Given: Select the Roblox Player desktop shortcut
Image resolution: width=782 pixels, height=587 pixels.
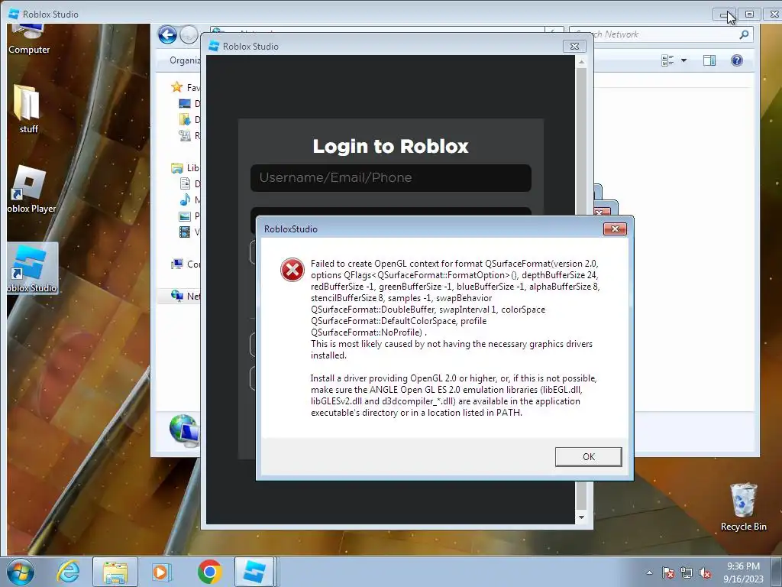Looking at the screenshot, I should 31,190.
